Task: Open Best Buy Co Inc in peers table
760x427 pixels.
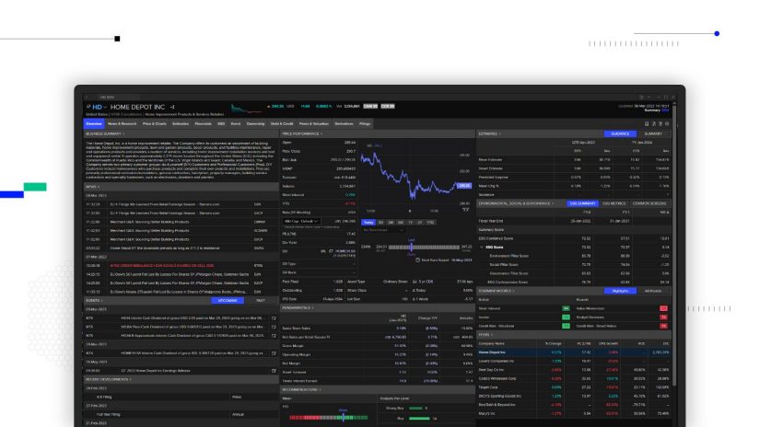Action: pos(491,370)
